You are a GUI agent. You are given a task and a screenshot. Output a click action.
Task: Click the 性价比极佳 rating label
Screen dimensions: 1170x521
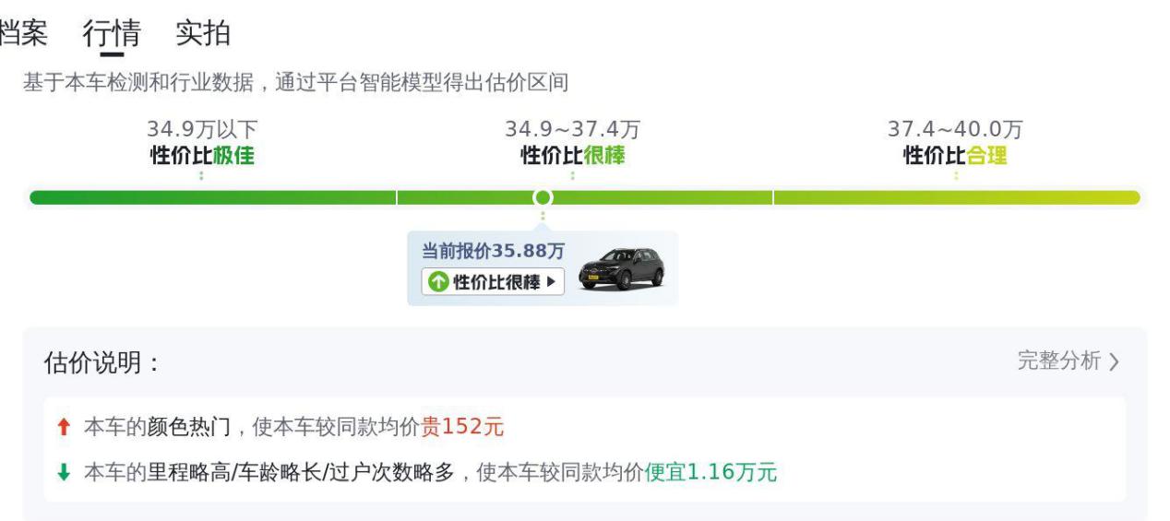pos(202,156)
